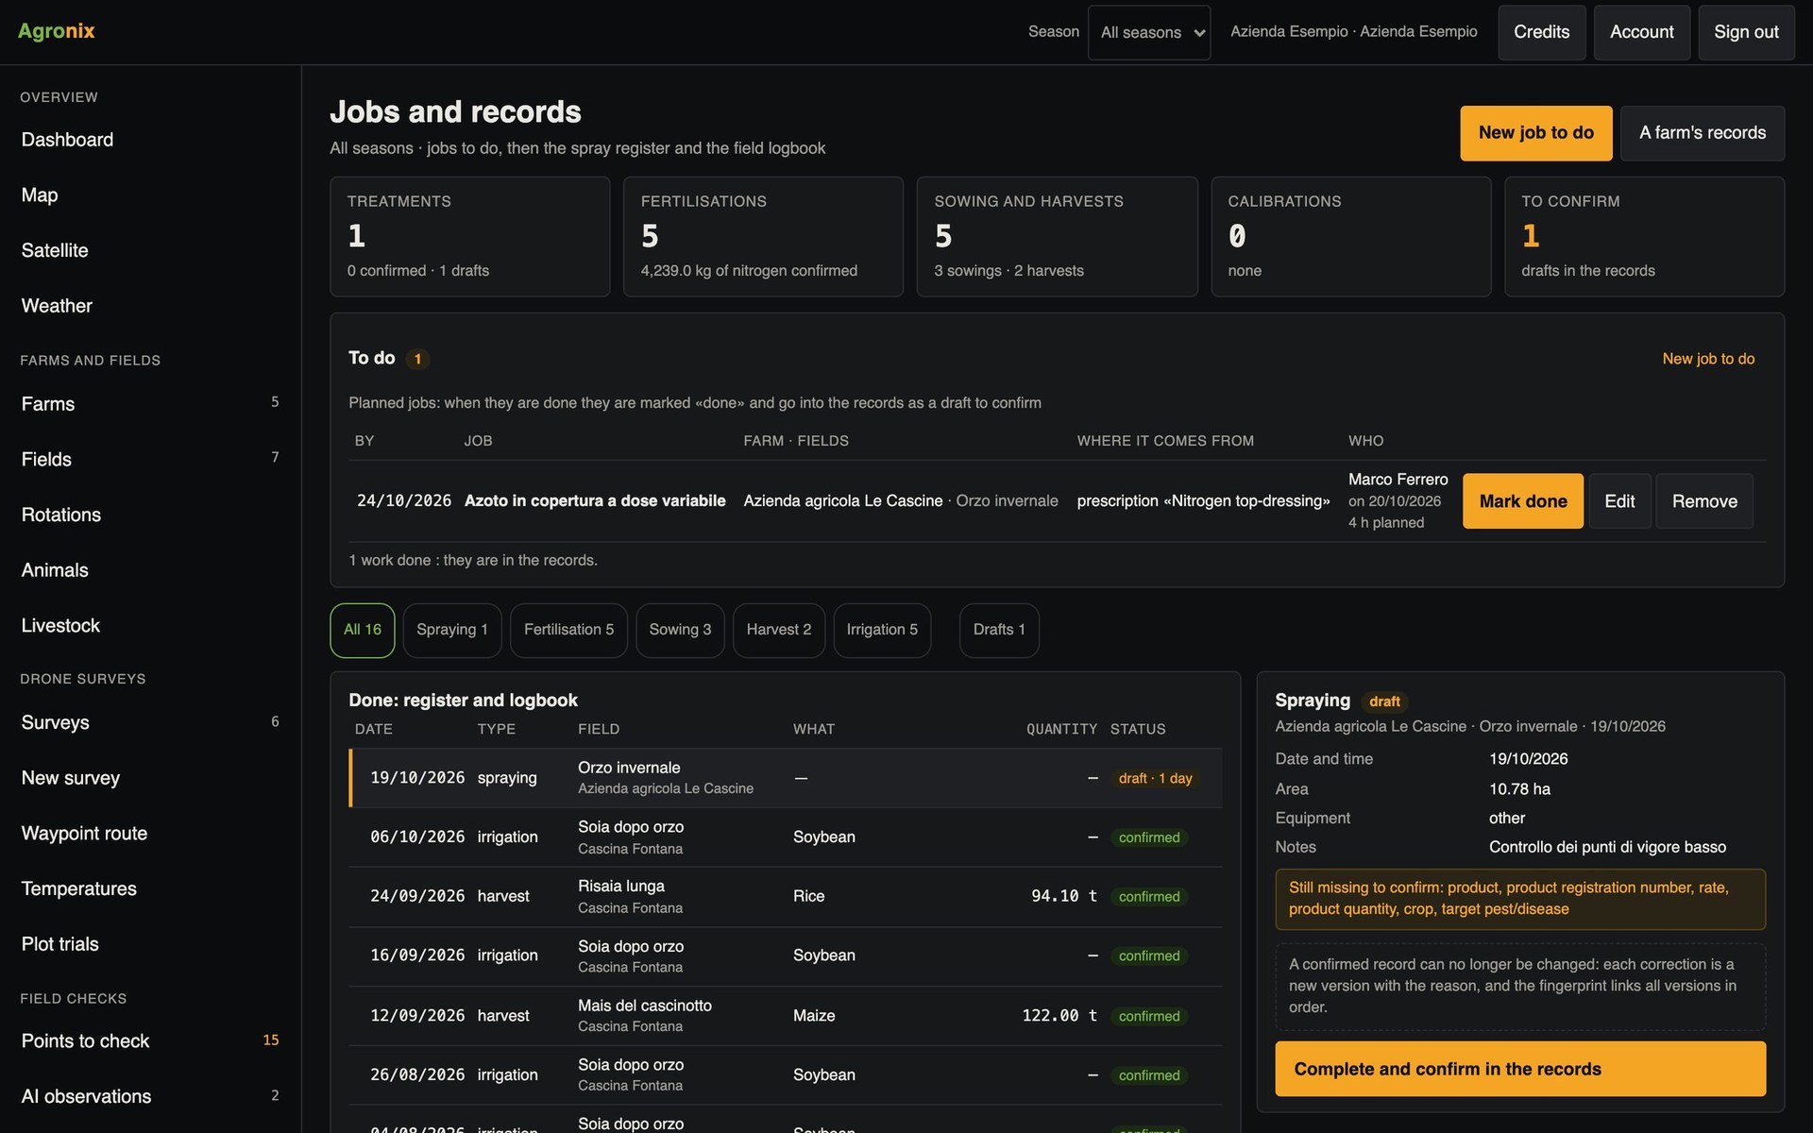Open Fields in the sidebar

tap(150, 460)
